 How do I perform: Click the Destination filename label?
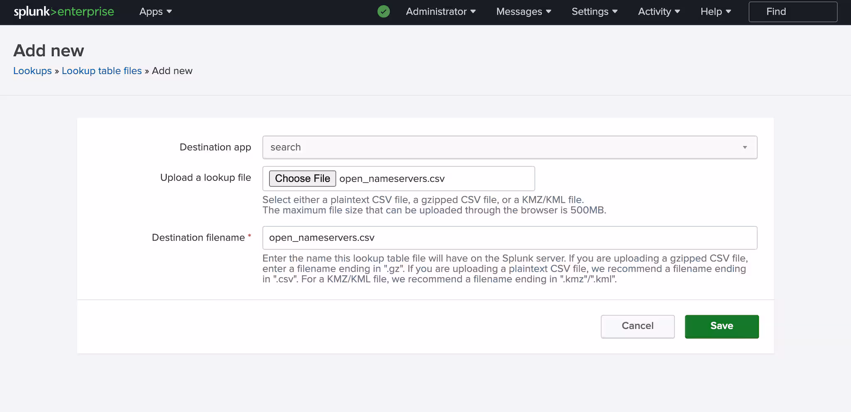[x=198, y=238]
